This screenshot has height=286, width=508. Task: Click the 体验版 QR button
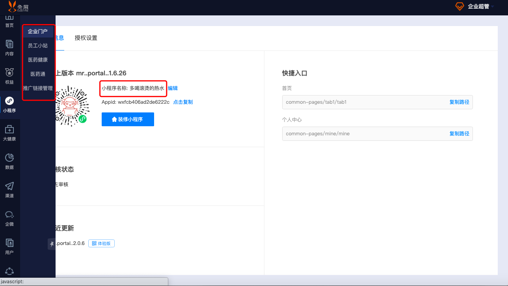click(x=101, y=243)
